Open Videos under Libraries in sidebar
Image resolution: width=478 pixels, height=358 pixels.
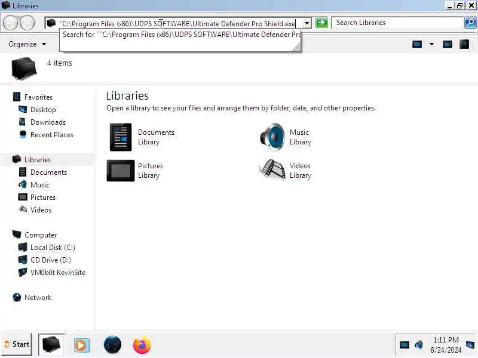[41, 210]
